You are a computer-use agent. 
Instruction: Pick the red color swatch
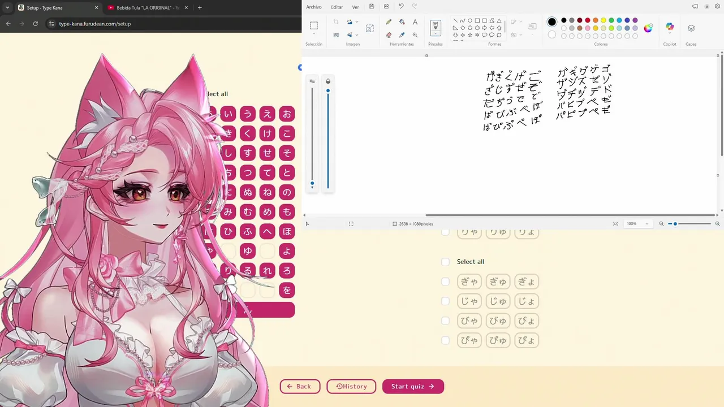pos(588,20)
